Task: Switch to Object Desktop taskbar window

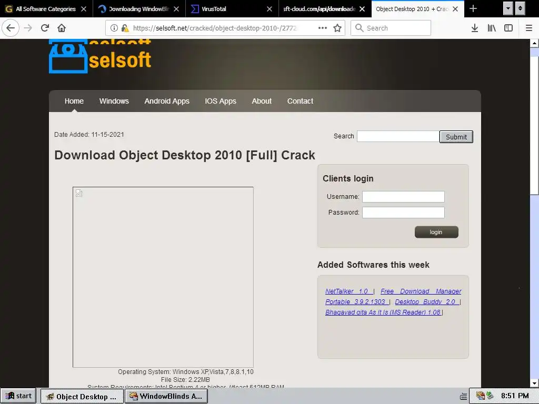Action: [x=82, y=396]
